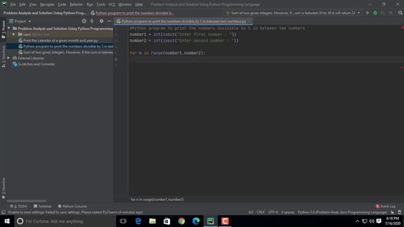The height and width of the screenshot is (227, 404).
Task: Click caret position 6:5 in status bar
Action: [x=251, y=212]
